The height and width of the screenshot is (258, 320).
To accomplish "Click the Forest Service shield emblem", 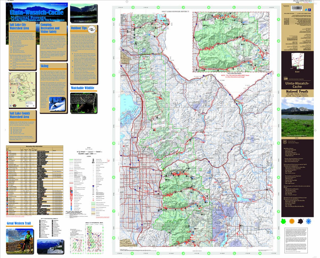I will [284, 142].
